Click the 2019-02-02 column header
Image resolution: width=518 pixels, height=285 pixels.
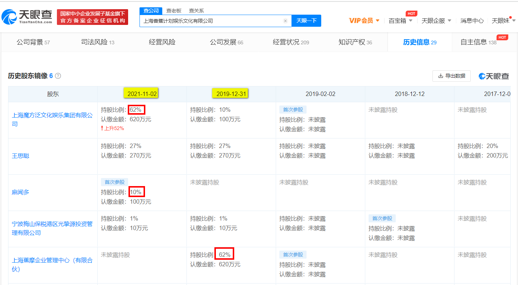(x=320, y=94)
